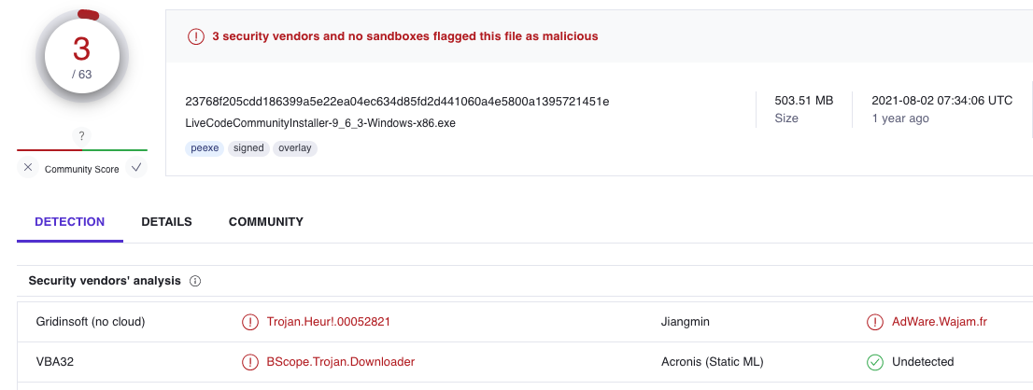Screen dimensions: 1033x390
Task: Click the community score X downvote icon
Action: (28, 168)
